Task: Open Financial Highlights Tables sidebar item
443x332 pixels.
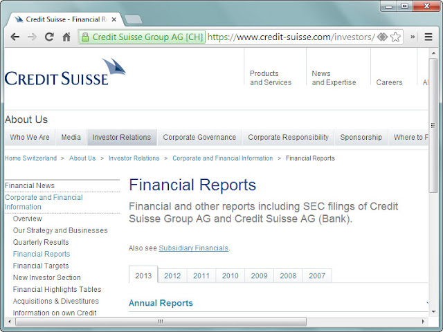Action: (57, 289)
